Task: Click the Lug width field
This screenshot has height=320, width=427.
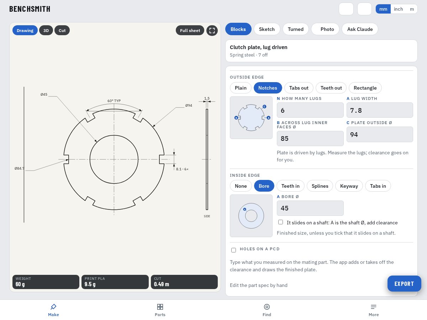Action: click(380, 110)
